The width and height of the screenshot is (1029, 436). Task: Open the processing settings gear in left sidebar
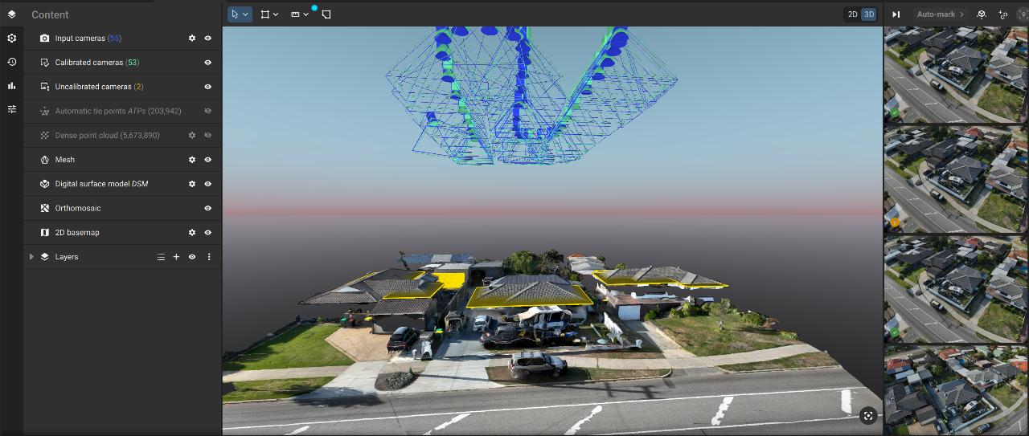[11, 38]
